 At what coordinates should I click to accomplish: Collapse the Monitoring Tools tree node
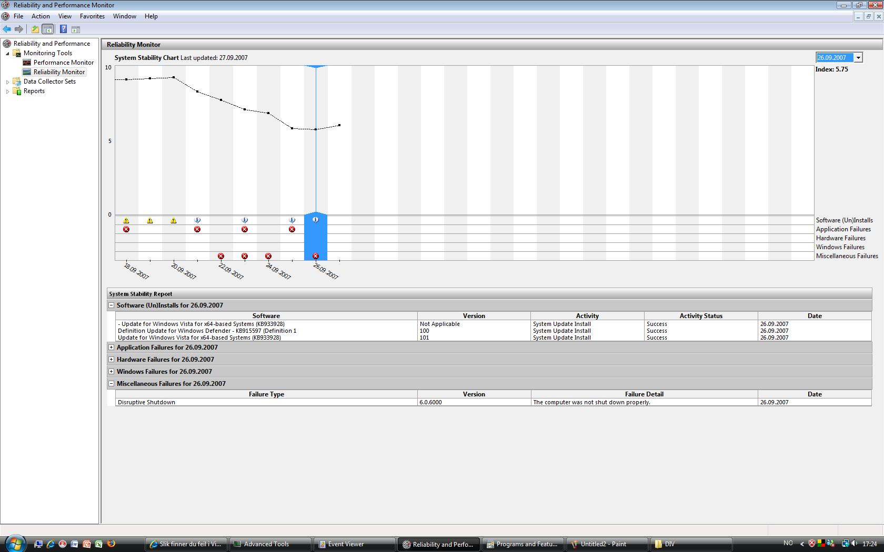click(7, 53)
